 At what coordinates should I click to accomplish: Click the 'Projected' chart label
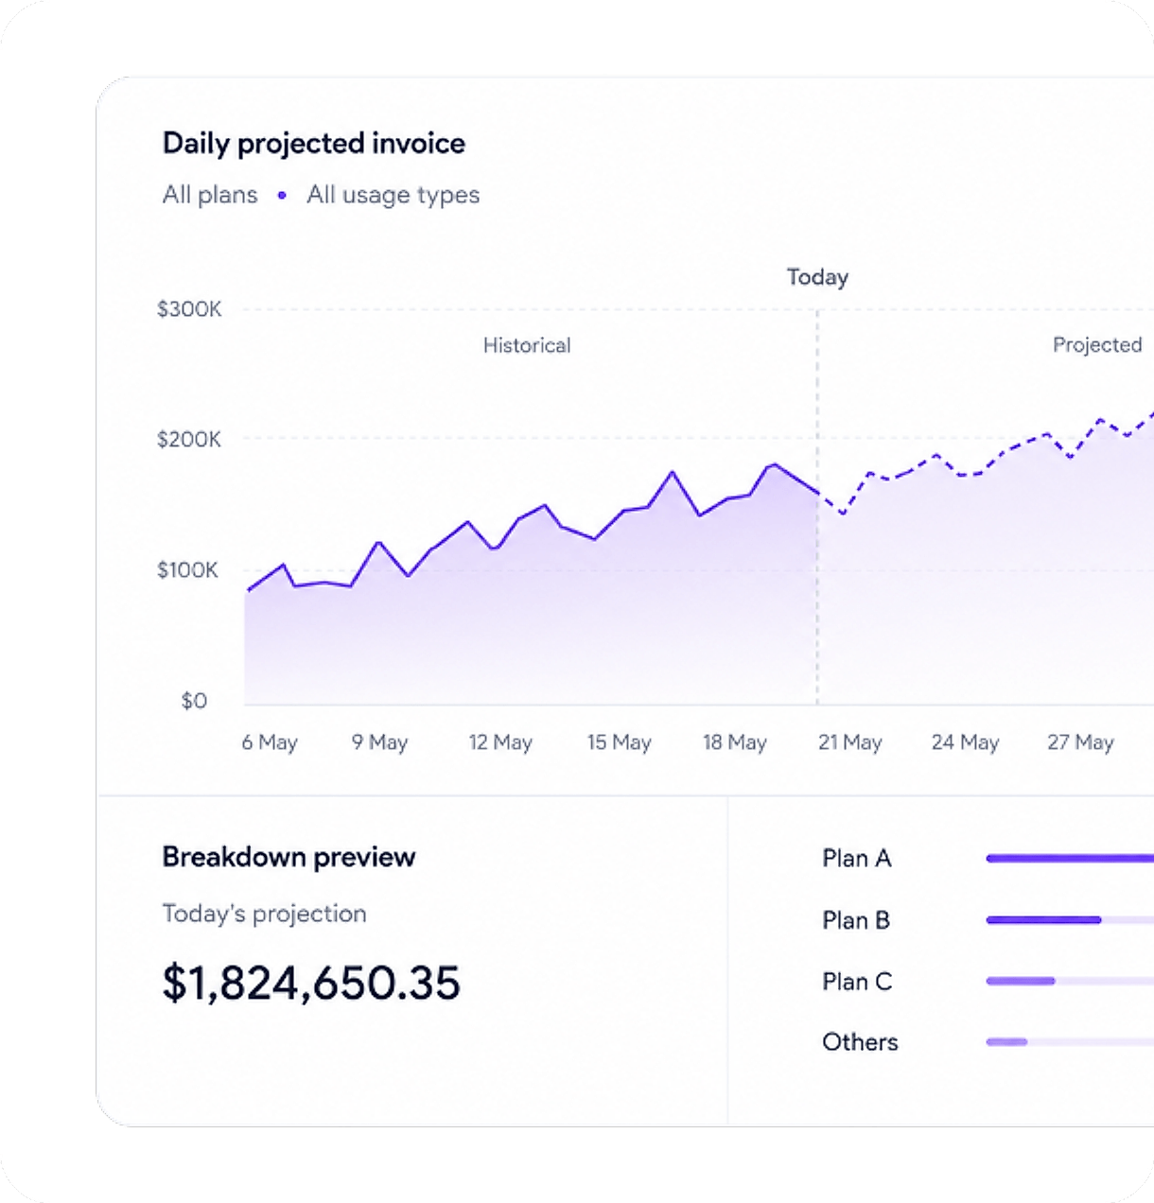(x=1097, y=345)
